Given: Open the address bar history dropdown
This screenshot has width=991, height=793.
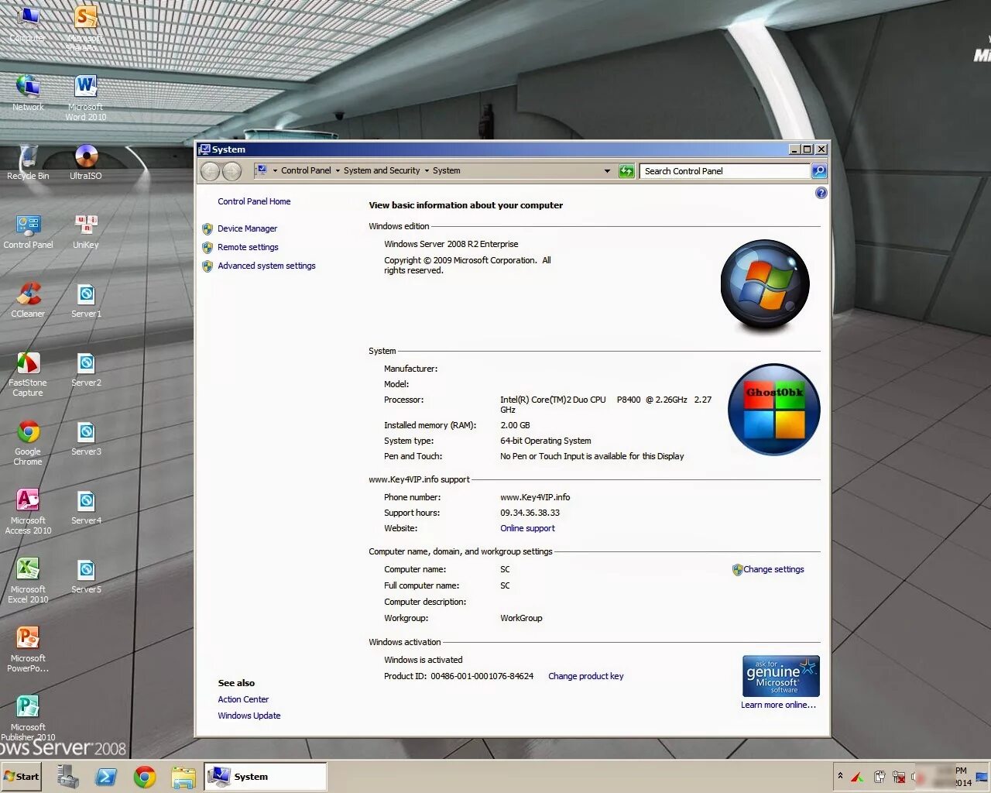Looking at the screenshot, I should pyautogui.click(x=607, y=171).
